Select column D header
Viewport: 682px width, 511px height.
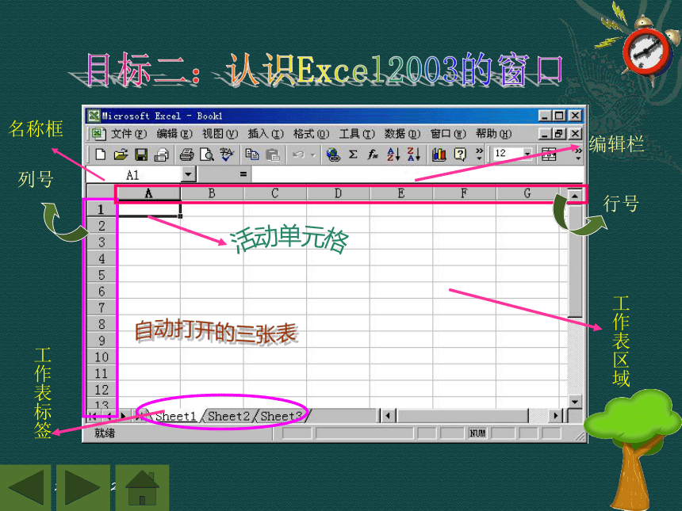338,193
